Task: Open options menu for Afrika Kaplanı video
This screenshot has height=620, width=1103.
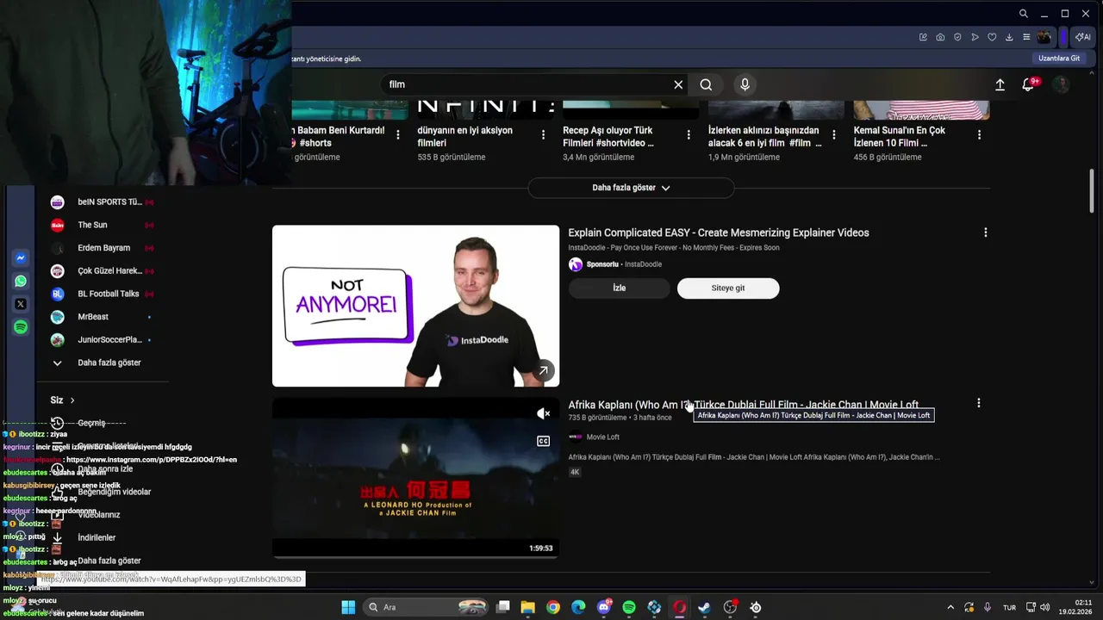Action: click(978, 403)
